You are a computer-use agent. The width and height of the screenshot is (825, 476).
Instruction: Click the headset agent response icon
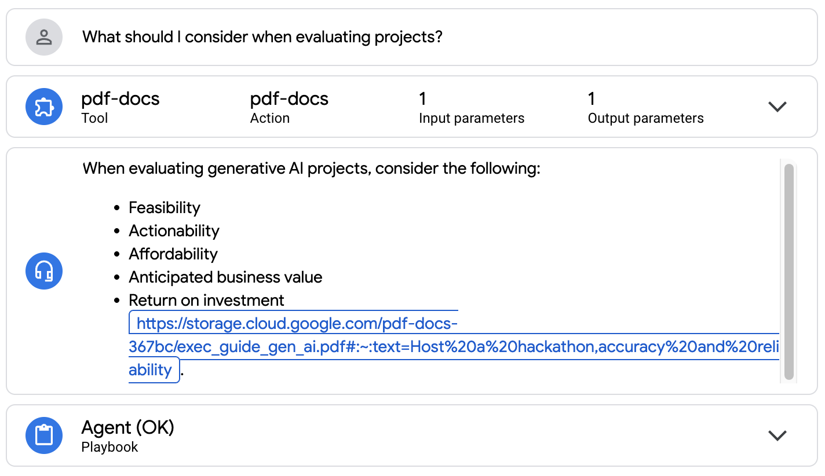[44, 270]
